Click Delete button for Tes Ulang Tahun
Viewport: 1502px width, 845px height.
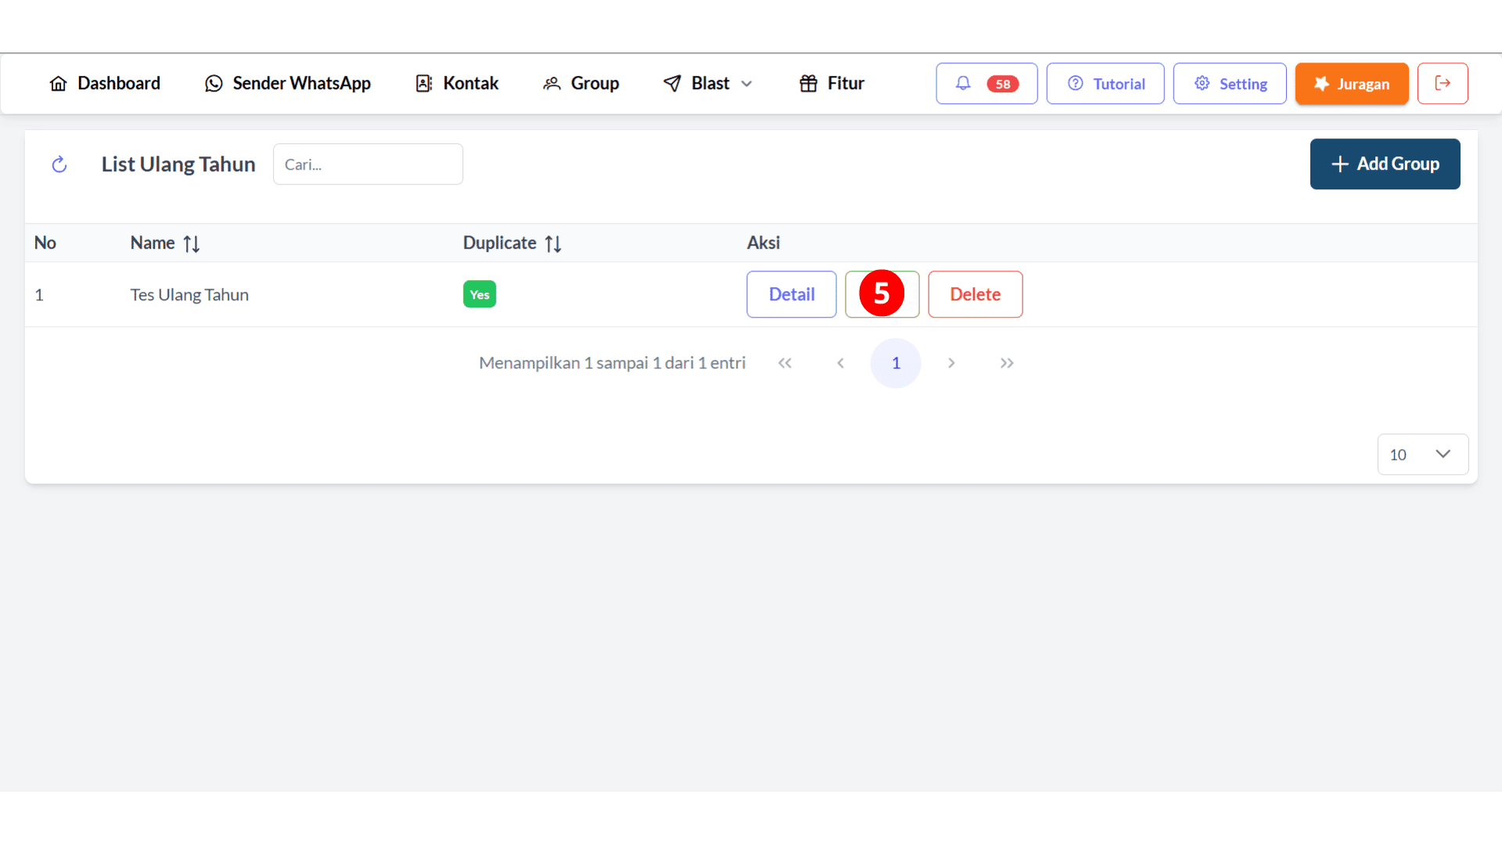click(975, 294)
